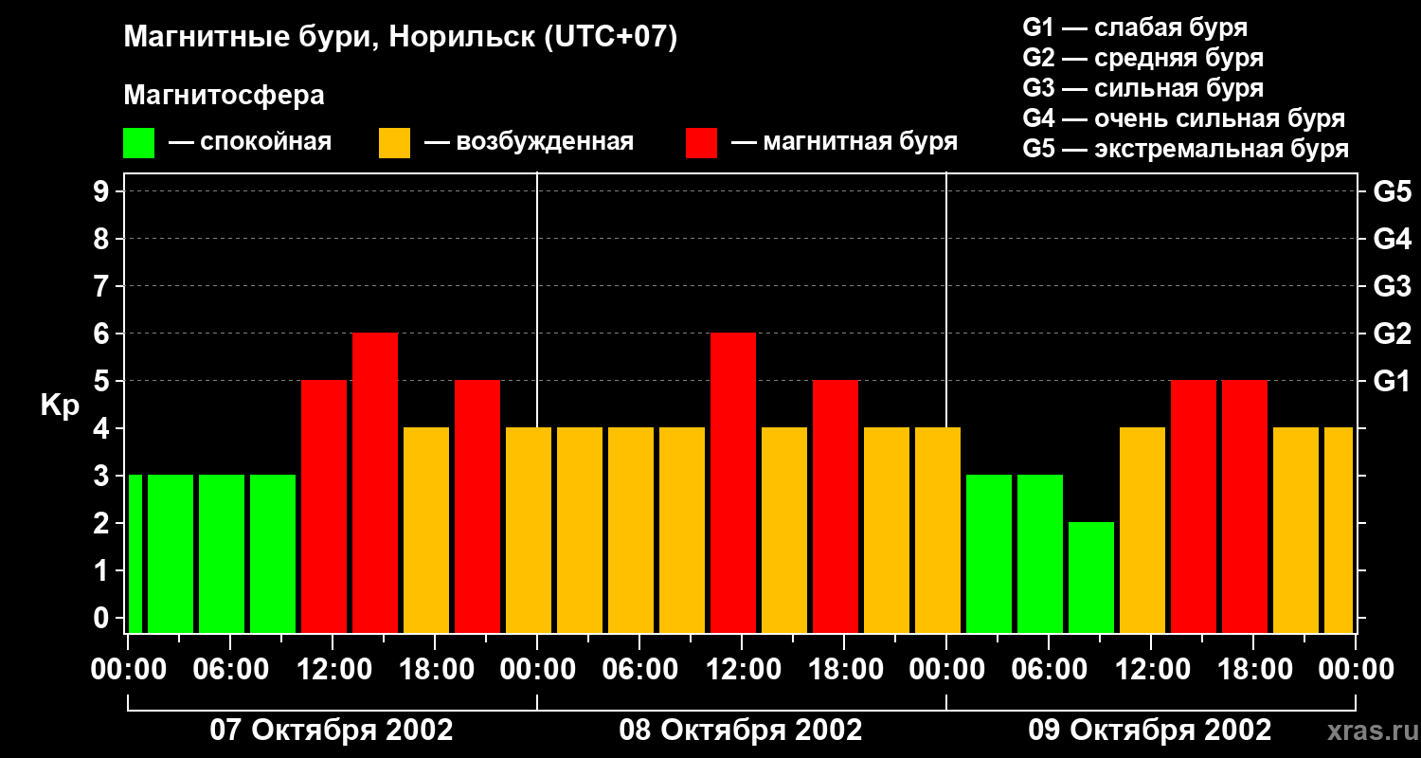
Task: Click the Kp value 0 on the left axis
Action: [102, 618]
